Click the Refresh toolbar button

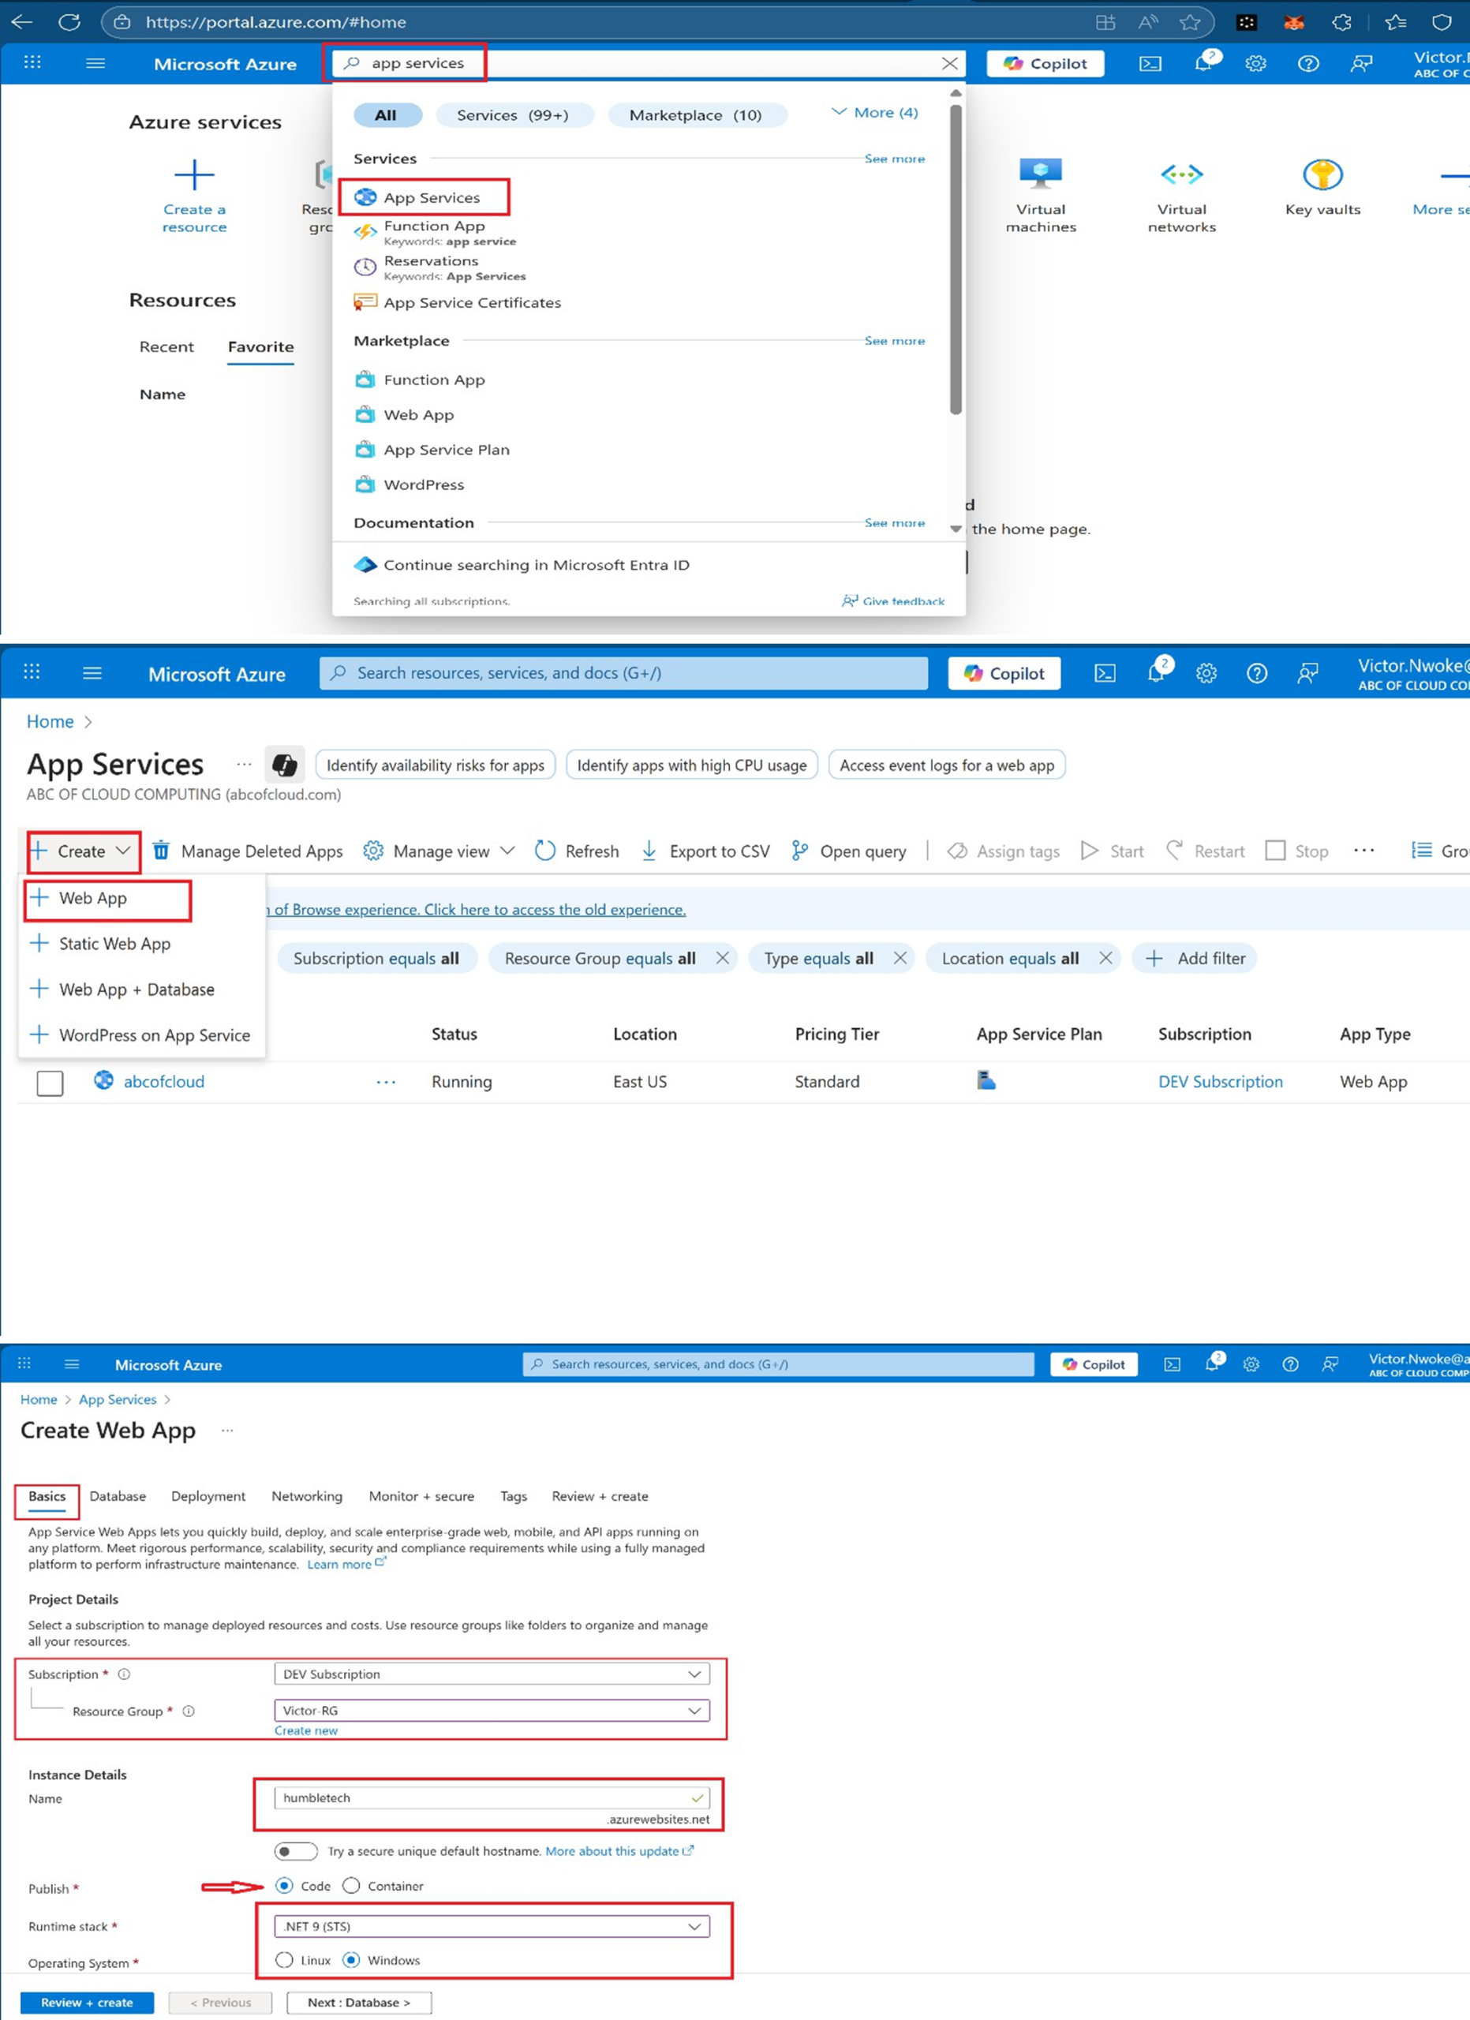[577, 851]
